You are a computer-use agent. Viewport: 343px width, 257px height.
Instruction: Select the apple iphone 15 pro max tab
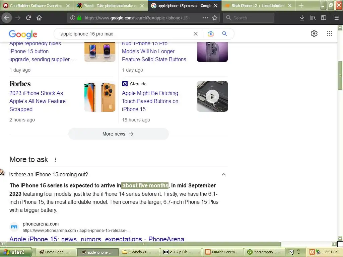[x=184, y=6]
